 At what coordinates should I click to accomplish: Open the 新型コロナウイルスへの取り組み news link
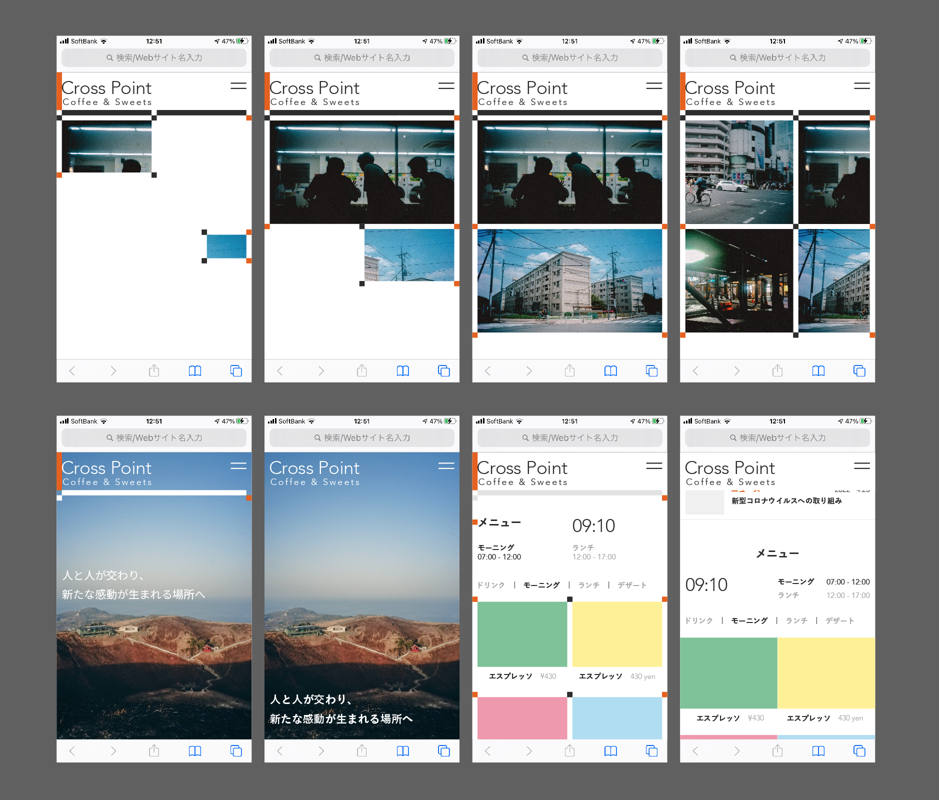[x=786, y=500]
